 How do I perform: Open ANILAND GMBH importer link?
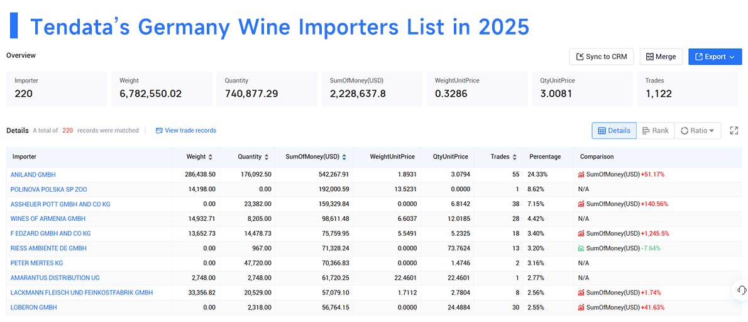point(33,175)
